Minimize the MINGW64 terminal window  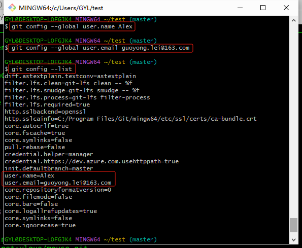(x=240, y=8)
